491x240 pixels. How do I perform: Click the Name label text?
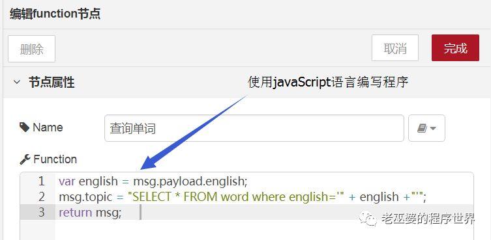coord(48,127)
